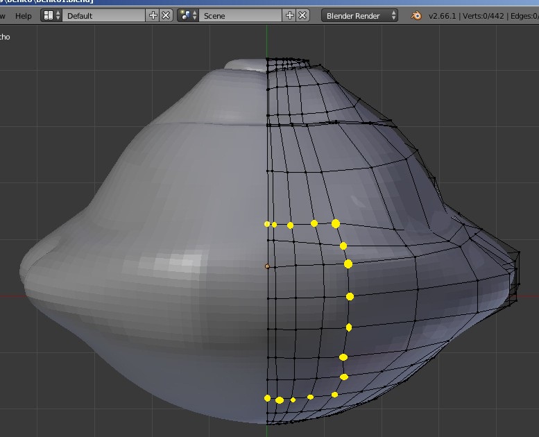Click the Default screen layout name field
Viewport: 539px width, 437px height.
104,15
